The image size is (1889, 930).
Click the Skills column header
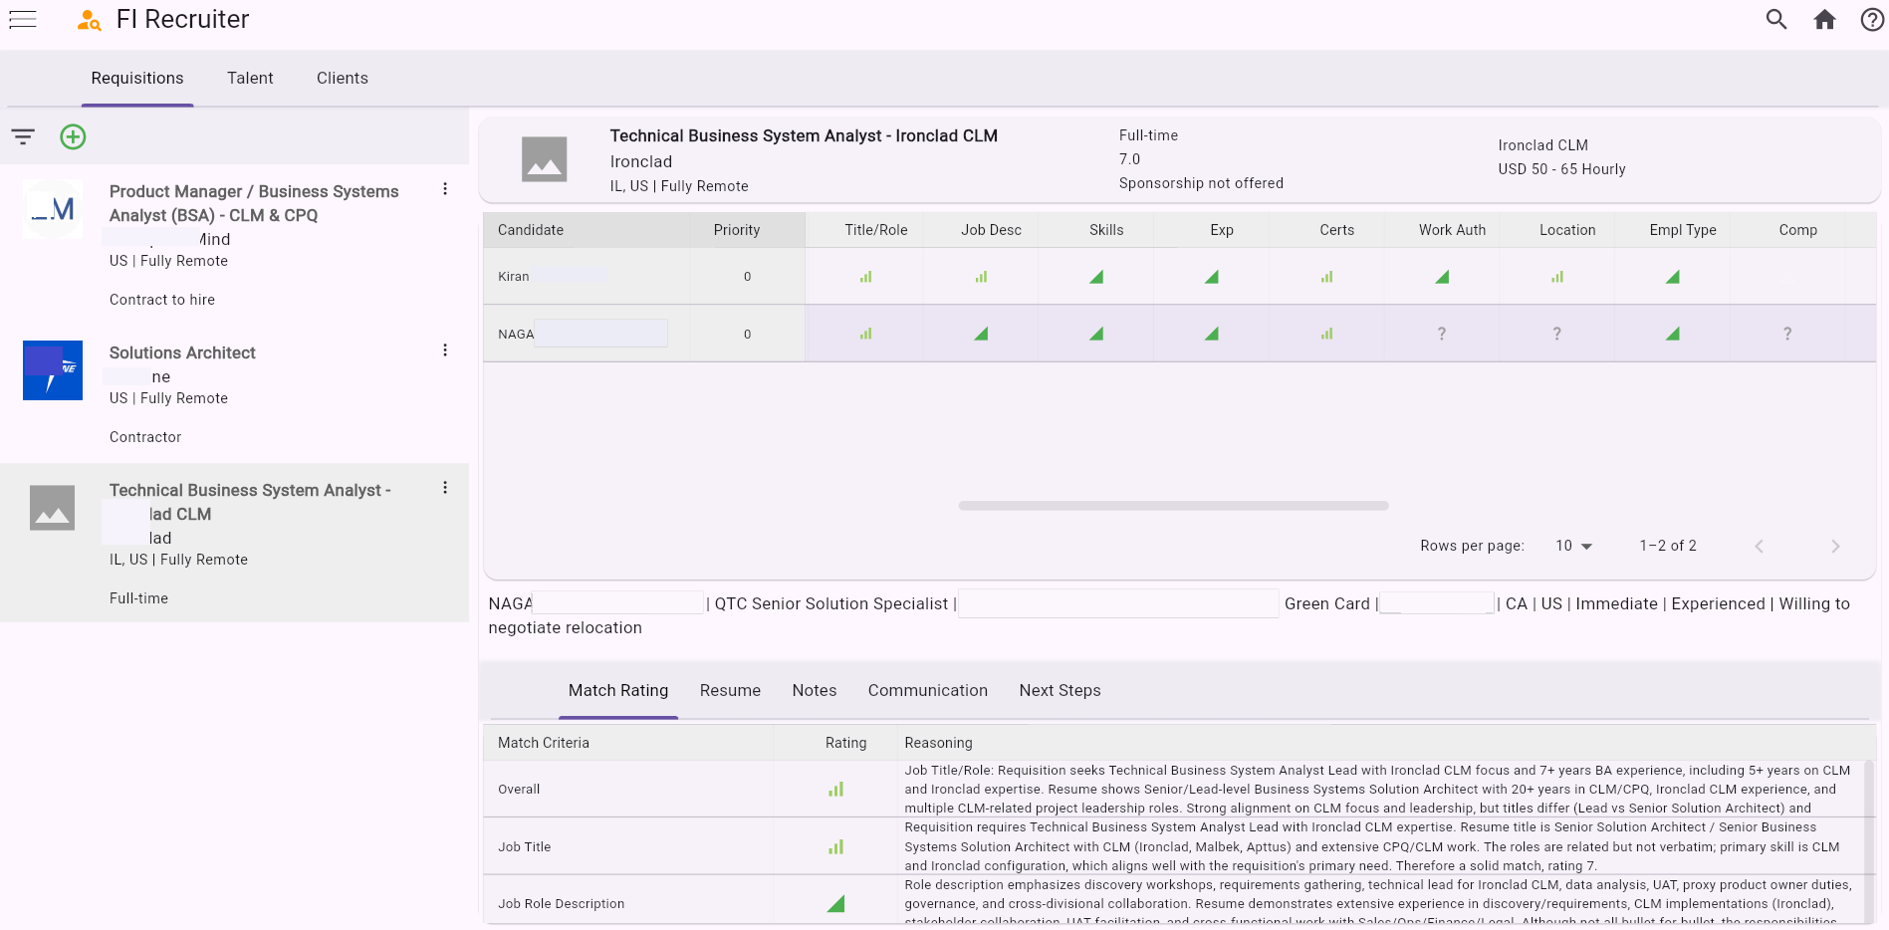(x=1106, y=230)
